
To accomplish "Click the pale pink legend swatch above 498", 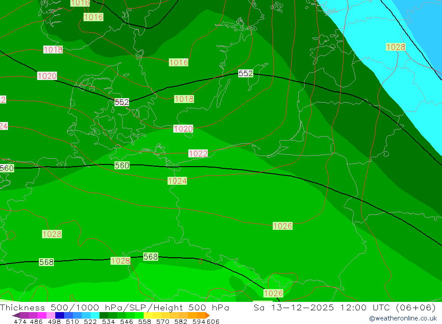I will [51, 315].
